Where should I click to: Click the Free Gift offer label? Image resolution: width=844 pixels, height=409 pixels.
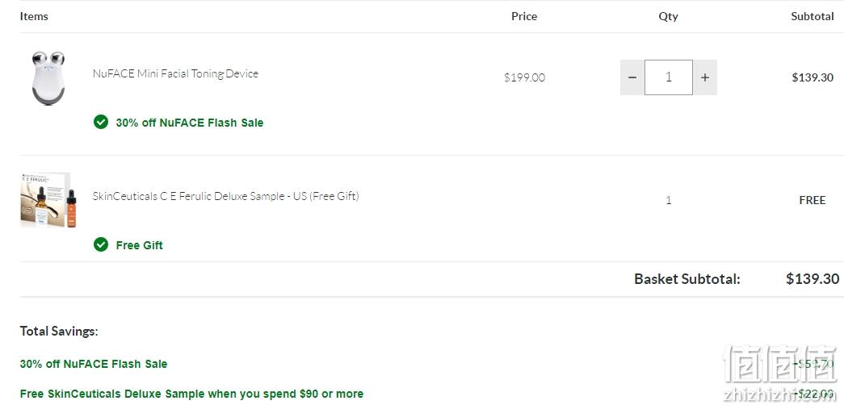pos(140,245)
